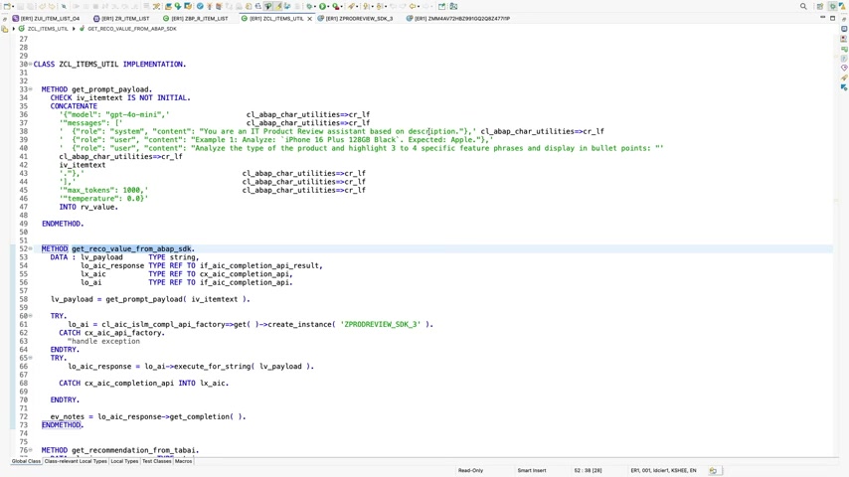Click ZCL_ITEMS_UTIL in the breadcrumb
849x477 pixels.
pos(48,29)
